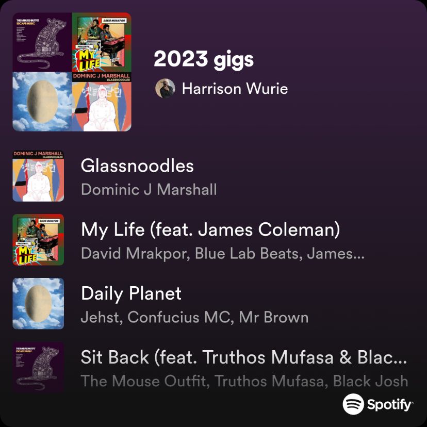The width and height of the screenshot is (427, 427).
Task: Open the 2023 gigs playlist title
Action: [x=204, y=60]
